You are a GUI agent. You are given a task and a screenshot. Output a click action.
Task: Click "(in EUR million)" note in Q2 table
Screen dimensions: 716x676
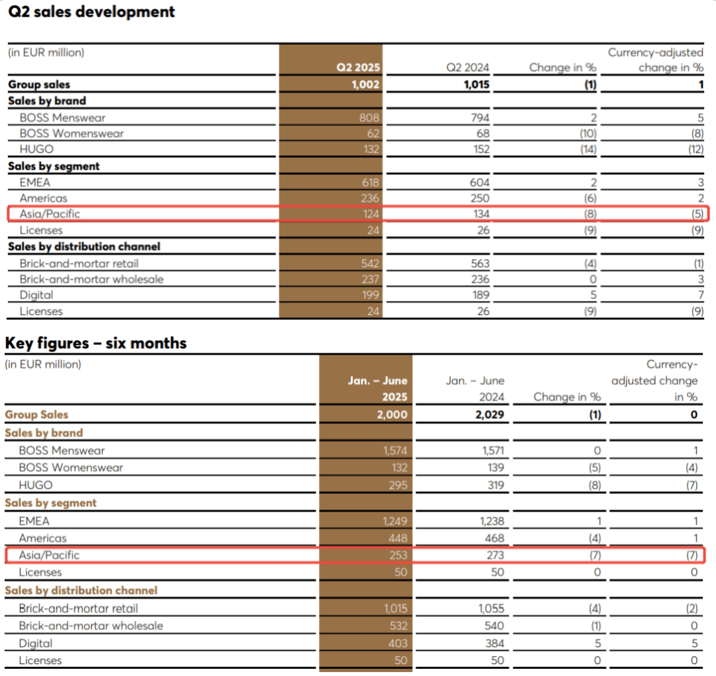point(46,52)
